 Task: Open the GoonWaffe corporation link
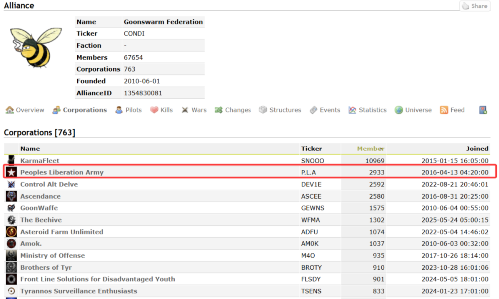[x=39, y=208]
